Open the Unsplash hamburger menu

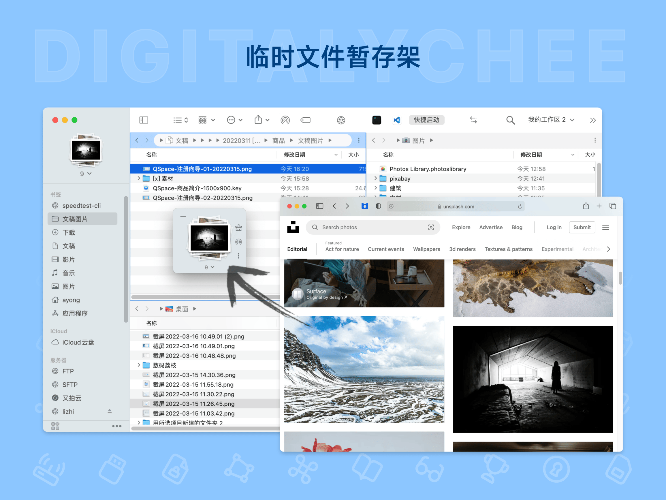605,228
